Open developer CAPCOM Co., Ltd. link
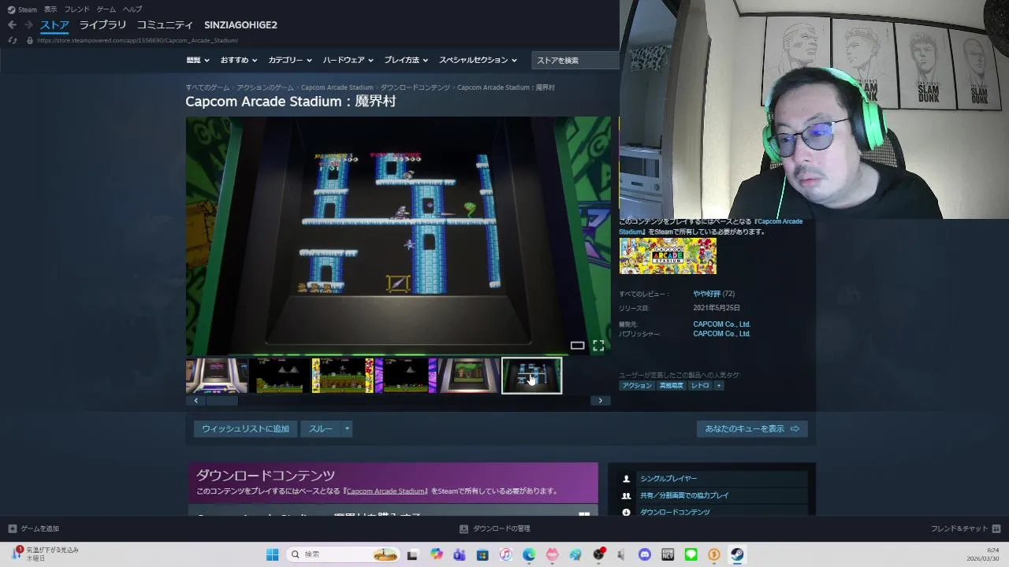 [721, 324]
